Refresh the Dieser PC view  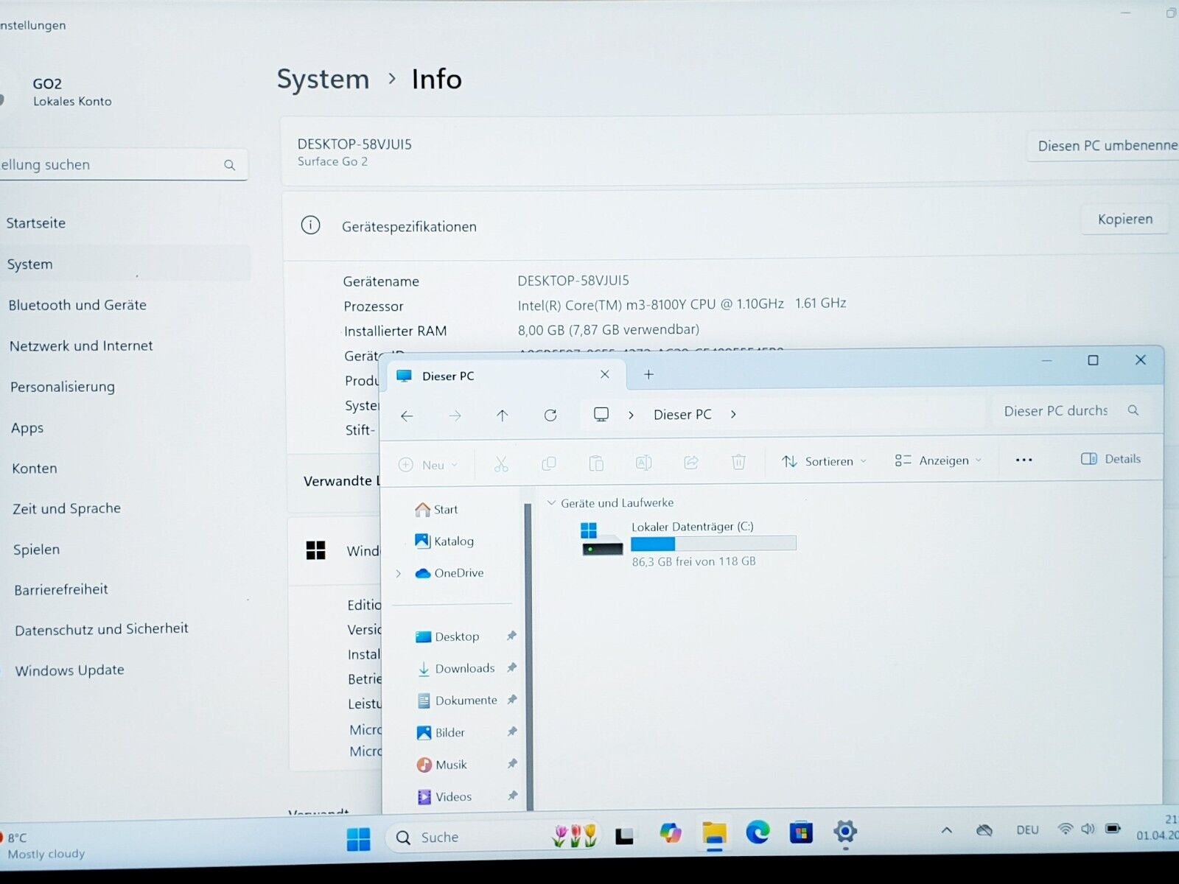(x=550, y=415)
